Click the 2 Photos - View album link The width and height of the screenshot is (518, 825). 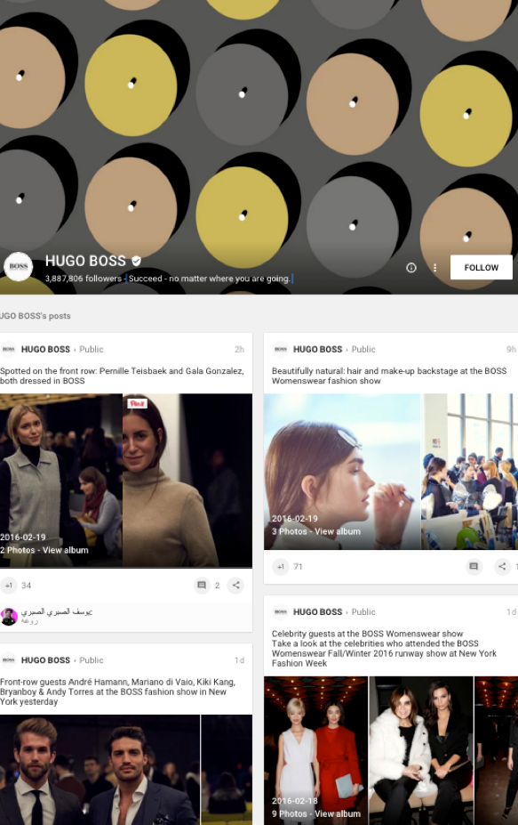coord(44,550)
